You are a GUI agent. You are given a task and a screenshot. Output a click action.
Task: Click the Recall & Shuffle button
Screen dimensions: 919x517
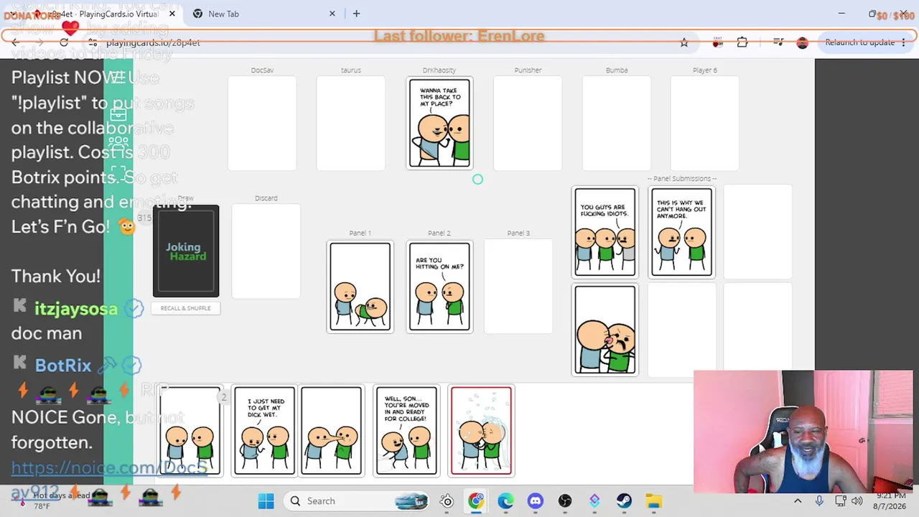pos(185,308)
